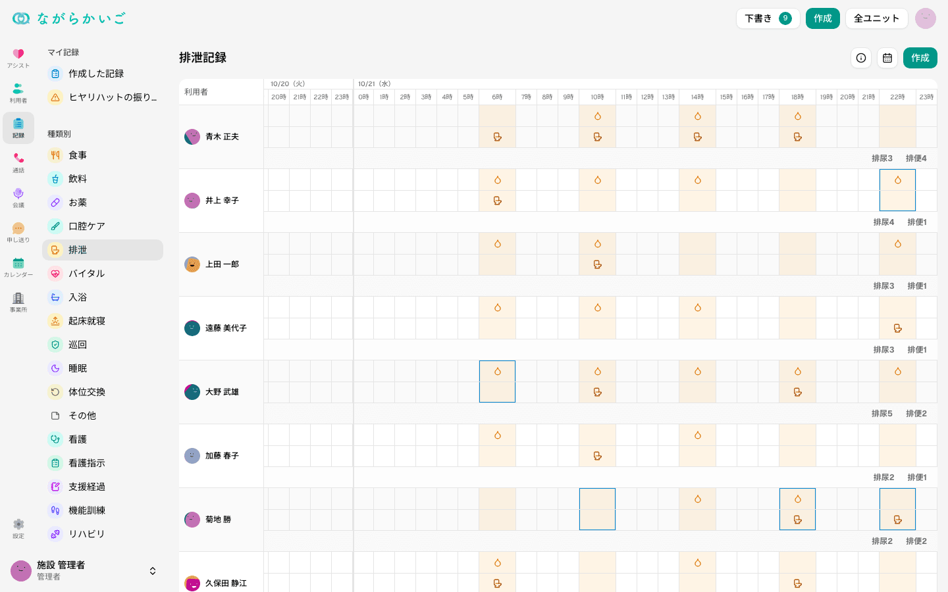Open 巡回 records

pos(103,345)
